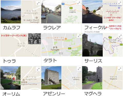The image size is (123, 99).
Task: Click the N65 road shield on Loughrea map
Action: click(71, 8)
